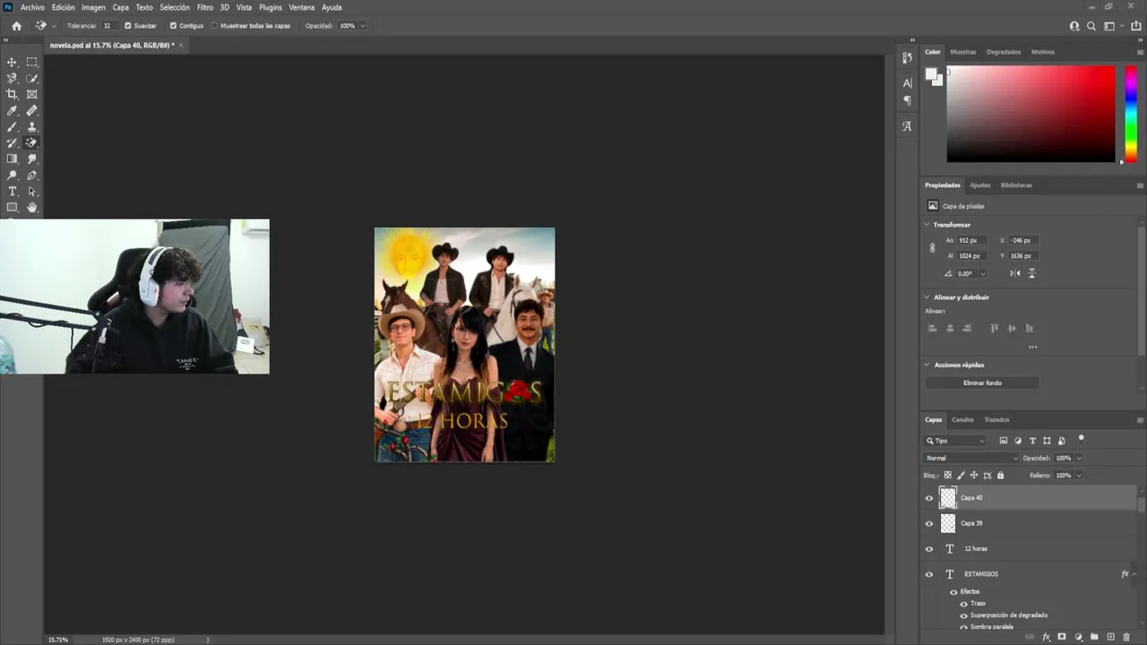Collapse the Acciones rápidas section
This screenshot has height=645, width=1147.
coord(927,365)
